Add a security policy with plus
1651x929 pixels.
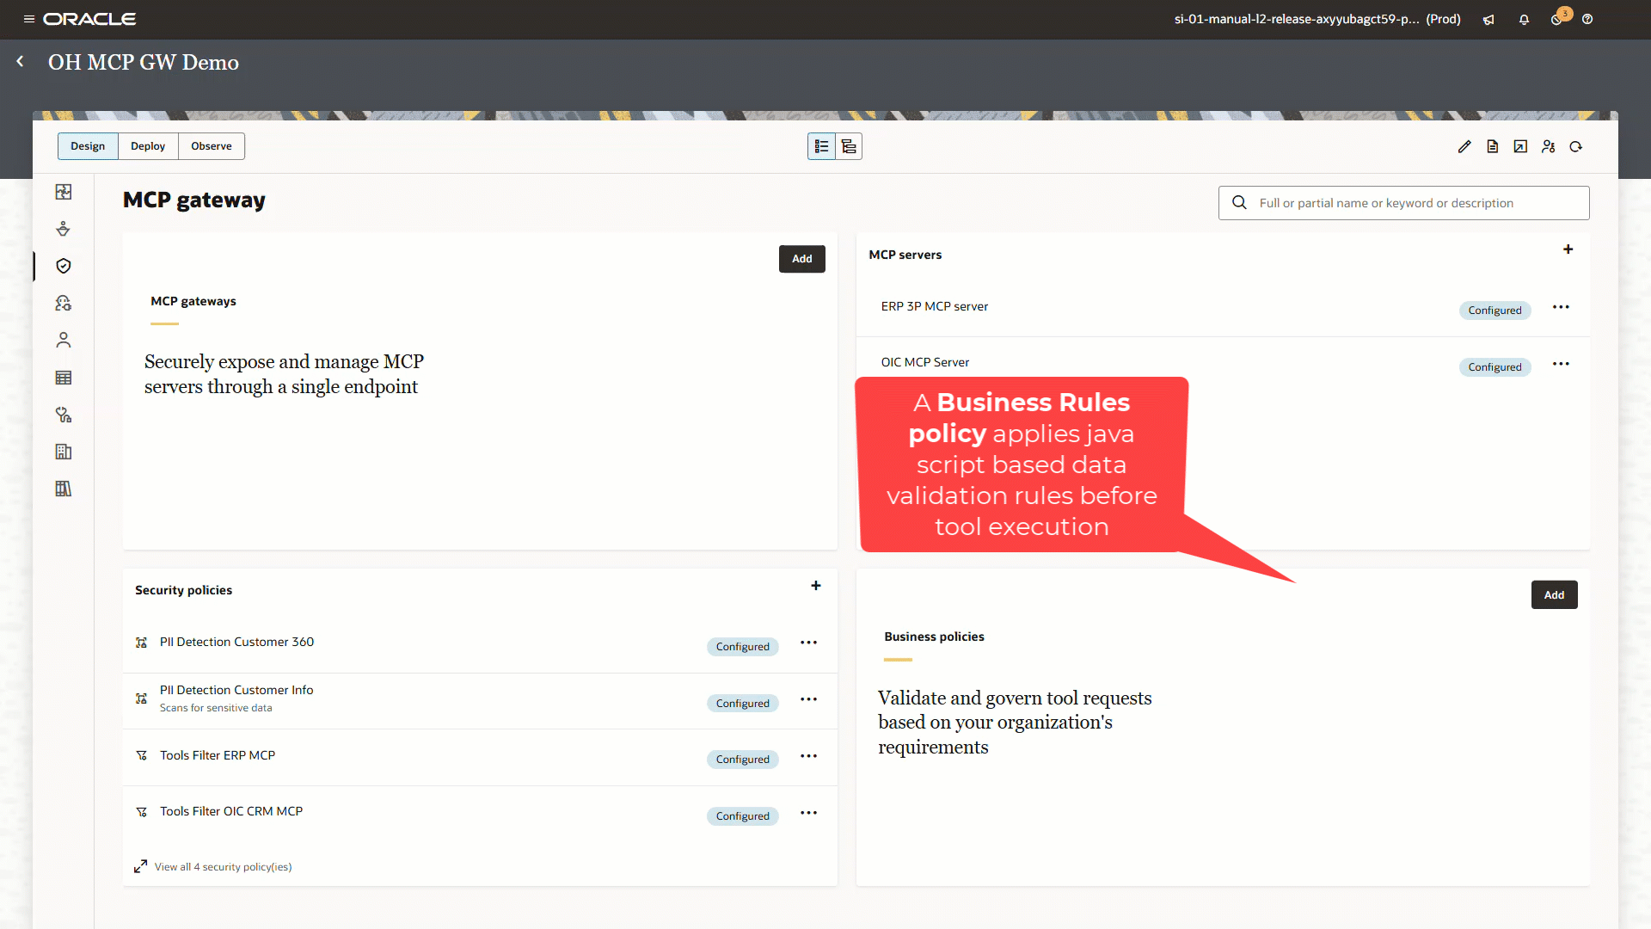click(x=816, y=586)
